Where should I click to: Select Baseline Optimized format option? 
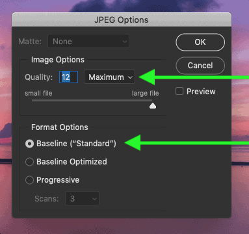(x=29, y=162)
